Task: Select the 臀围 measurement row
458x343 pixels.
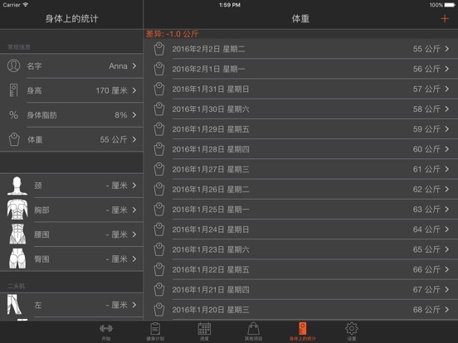Action: (x=71, y=258)
